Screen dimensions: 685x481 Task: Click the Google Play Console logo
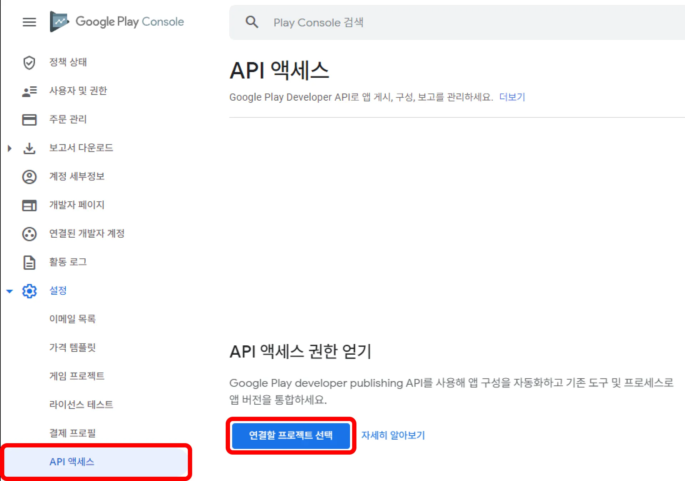click(x=117, y=22)
